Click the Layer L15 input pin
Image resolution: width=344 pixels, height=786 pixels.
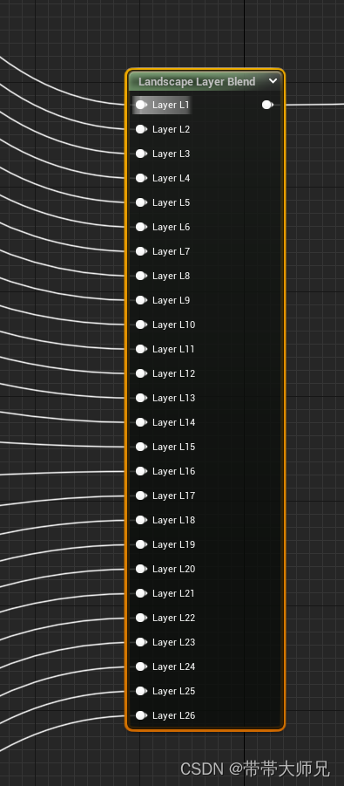click(x=141, y=447)
